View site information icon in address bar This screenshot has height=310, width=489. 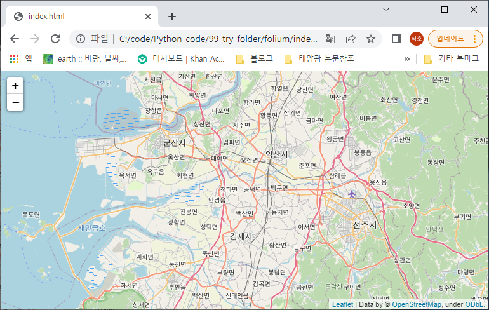tap(81, 39)
